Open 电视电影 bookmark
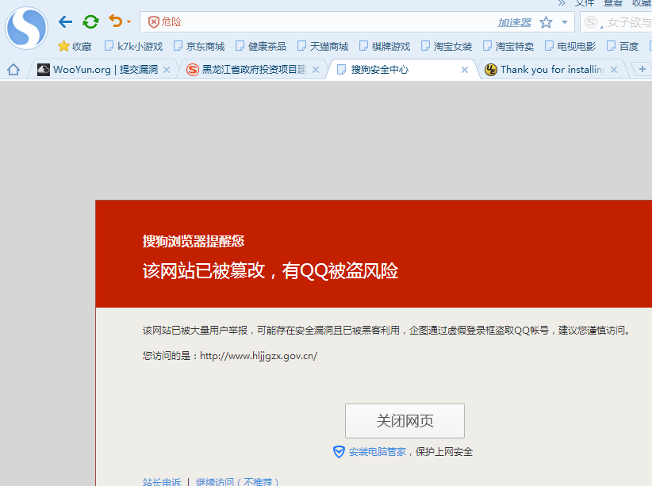 (570, 46)
